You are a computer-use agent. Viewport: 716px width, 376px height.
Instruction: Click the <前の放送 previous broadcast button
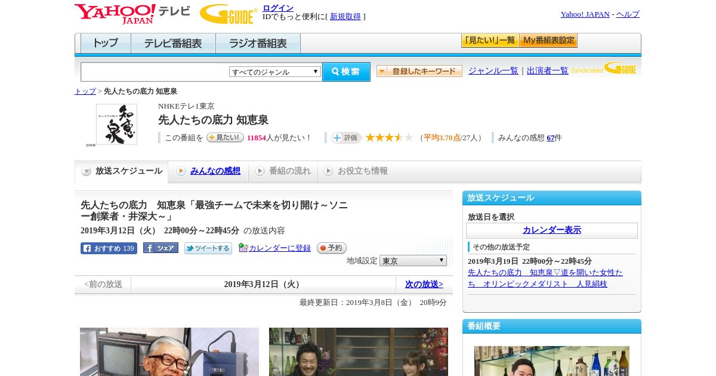pyautogui.click(x=103, y=285)
